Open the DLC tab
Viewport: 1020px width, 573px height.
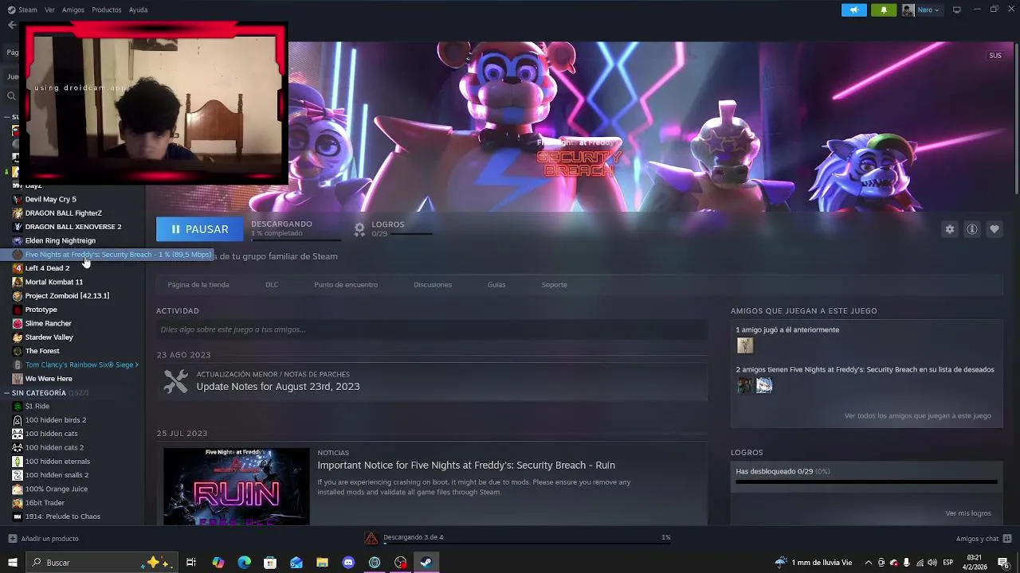tap(272, 285)
